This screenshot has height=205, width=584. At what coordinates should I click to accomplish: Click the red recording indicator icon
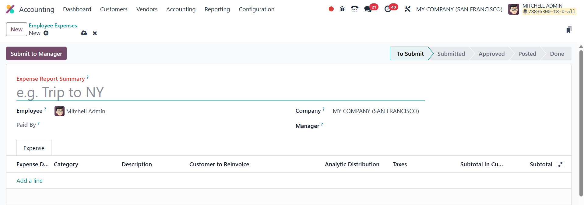[331, 9]
